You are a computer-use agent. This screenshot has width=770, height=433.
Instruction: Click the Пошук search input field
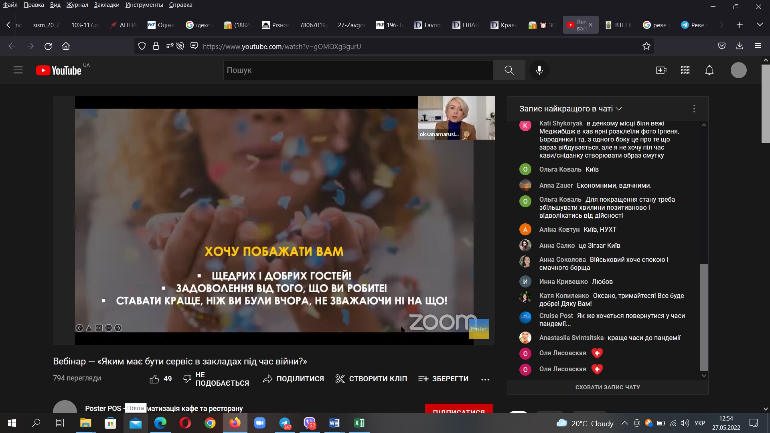(358, 70)
